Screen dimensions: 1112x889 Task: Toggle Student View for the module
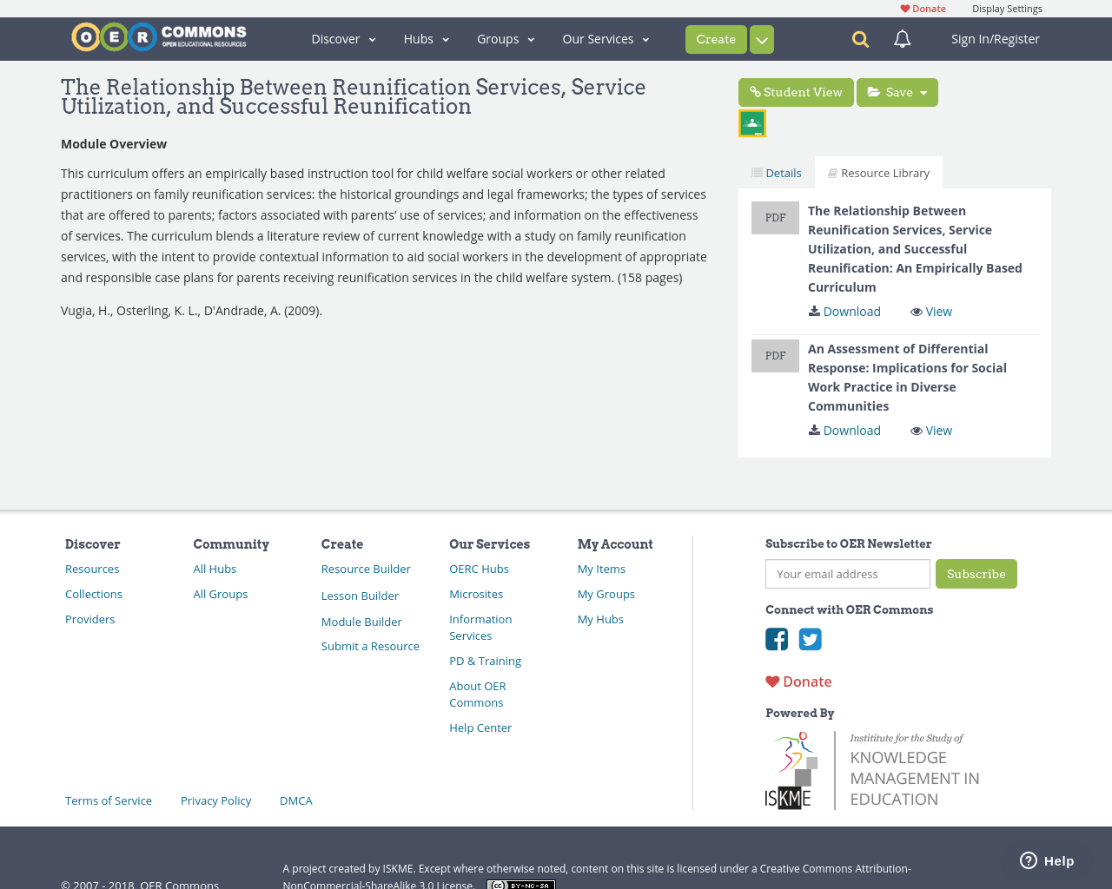[x=796, y=91]
